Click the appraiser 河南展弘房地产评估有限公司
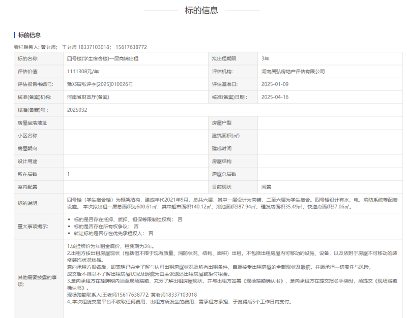The width and height of the screenshot is (407, 318). 293,72
